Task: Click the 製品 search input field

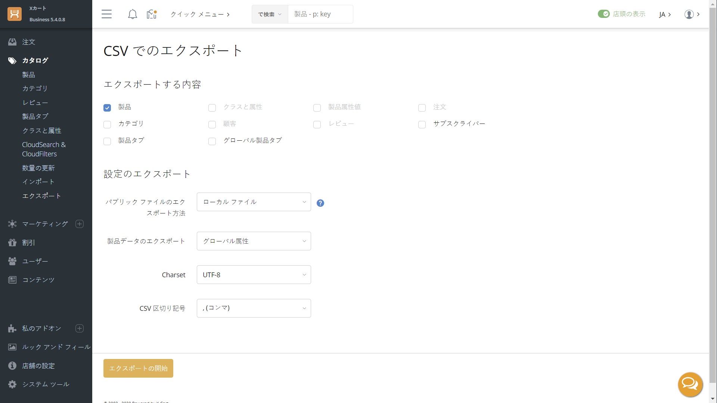Action: click(320, 14)
